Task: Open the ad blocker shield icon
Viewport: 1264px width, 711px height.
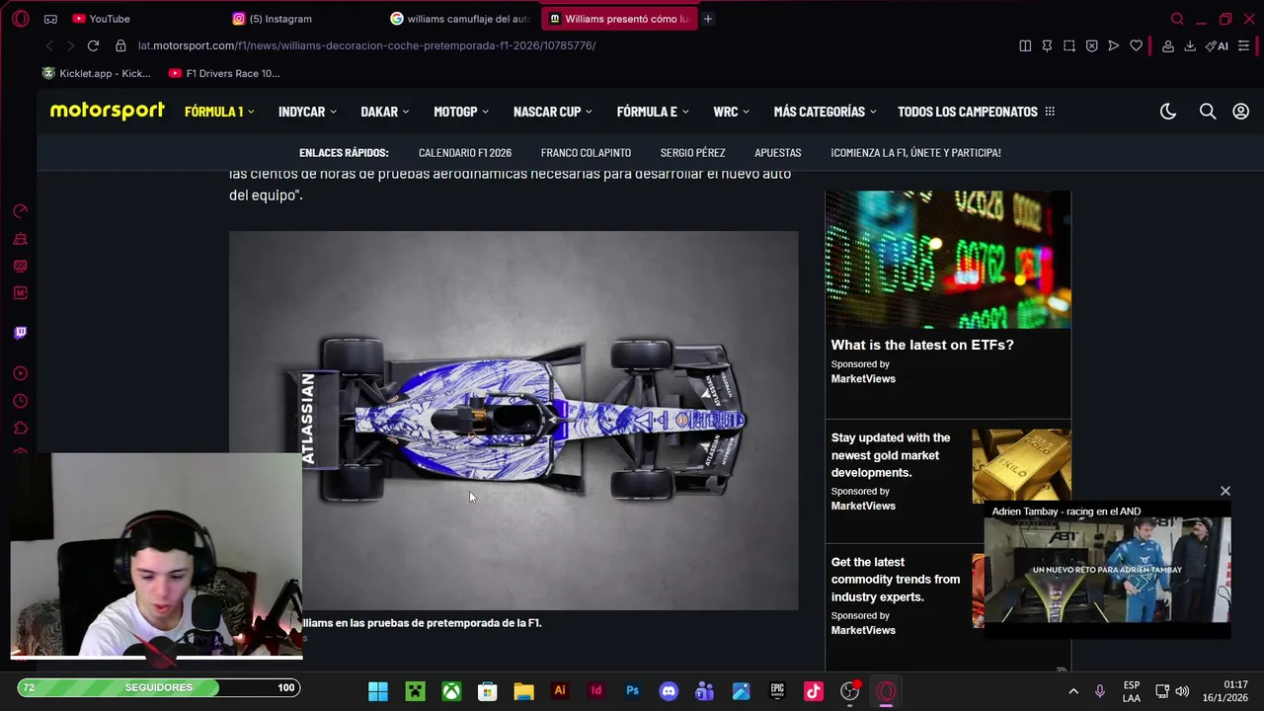Action: point(1091,45)
